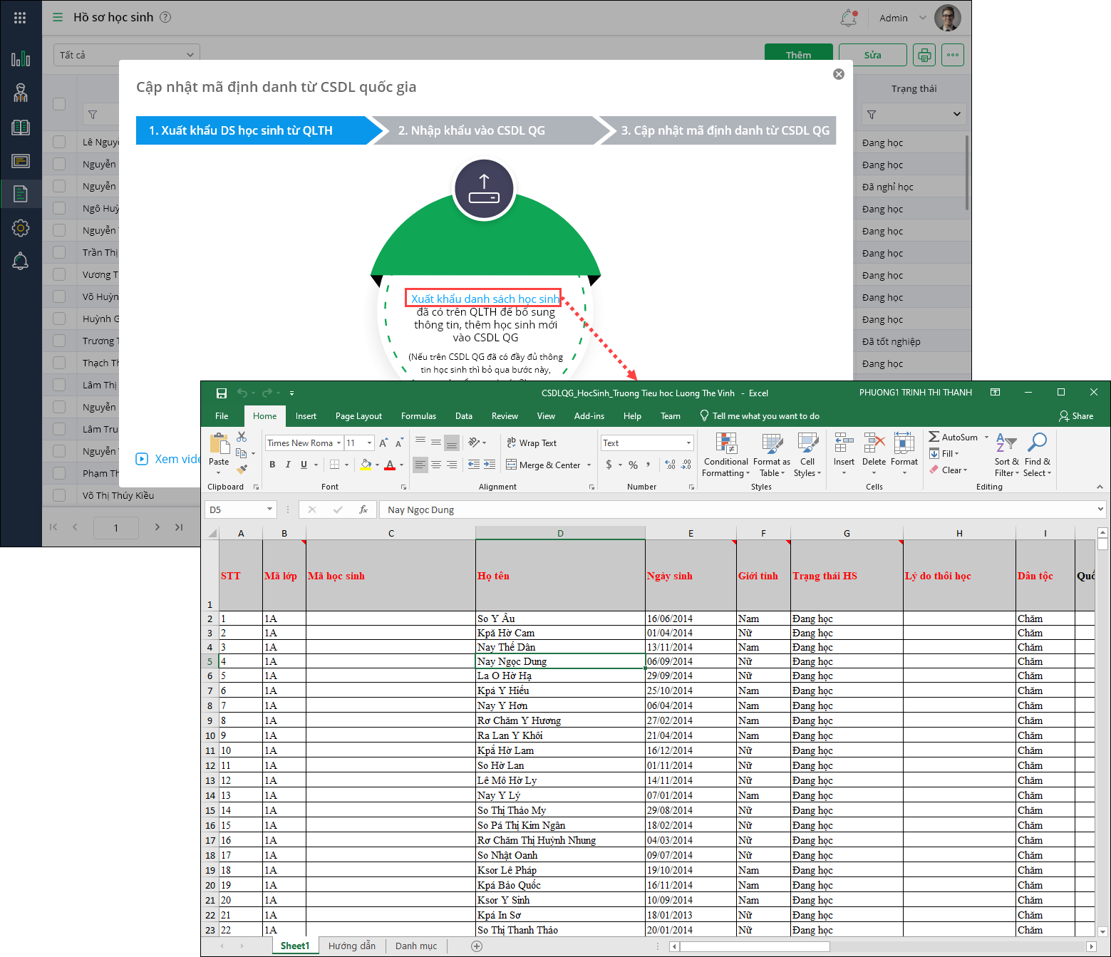Expand the Text number format dropdown

[688, 443]
